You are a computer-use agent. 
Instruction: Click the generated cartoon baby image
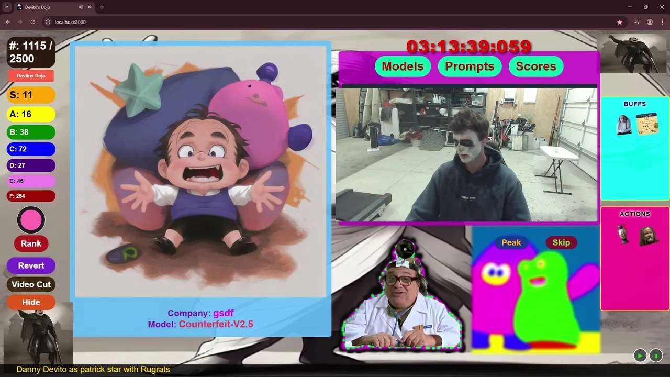(200, 172)
